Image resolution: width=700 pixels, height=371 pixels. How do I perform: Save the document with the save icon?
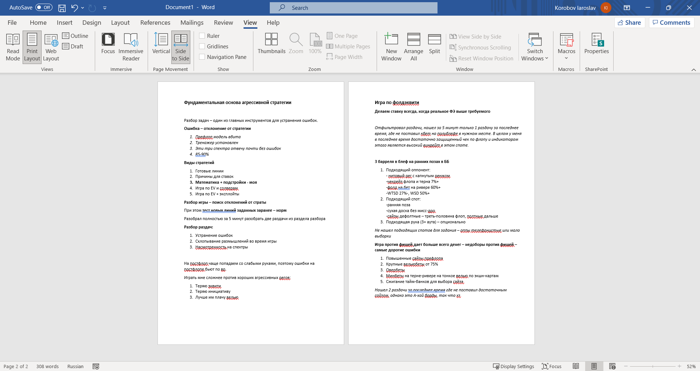click(x=62, y=8)
